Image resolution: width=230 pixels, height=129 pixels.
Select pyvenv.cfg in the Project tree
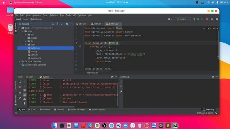[x=36, y=58]
